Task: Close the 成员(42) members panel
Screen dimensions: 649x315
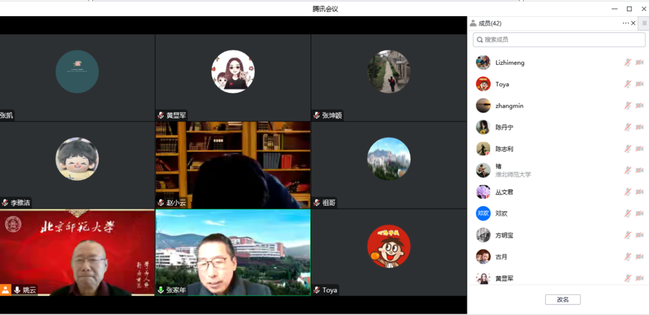Action: 633,23
